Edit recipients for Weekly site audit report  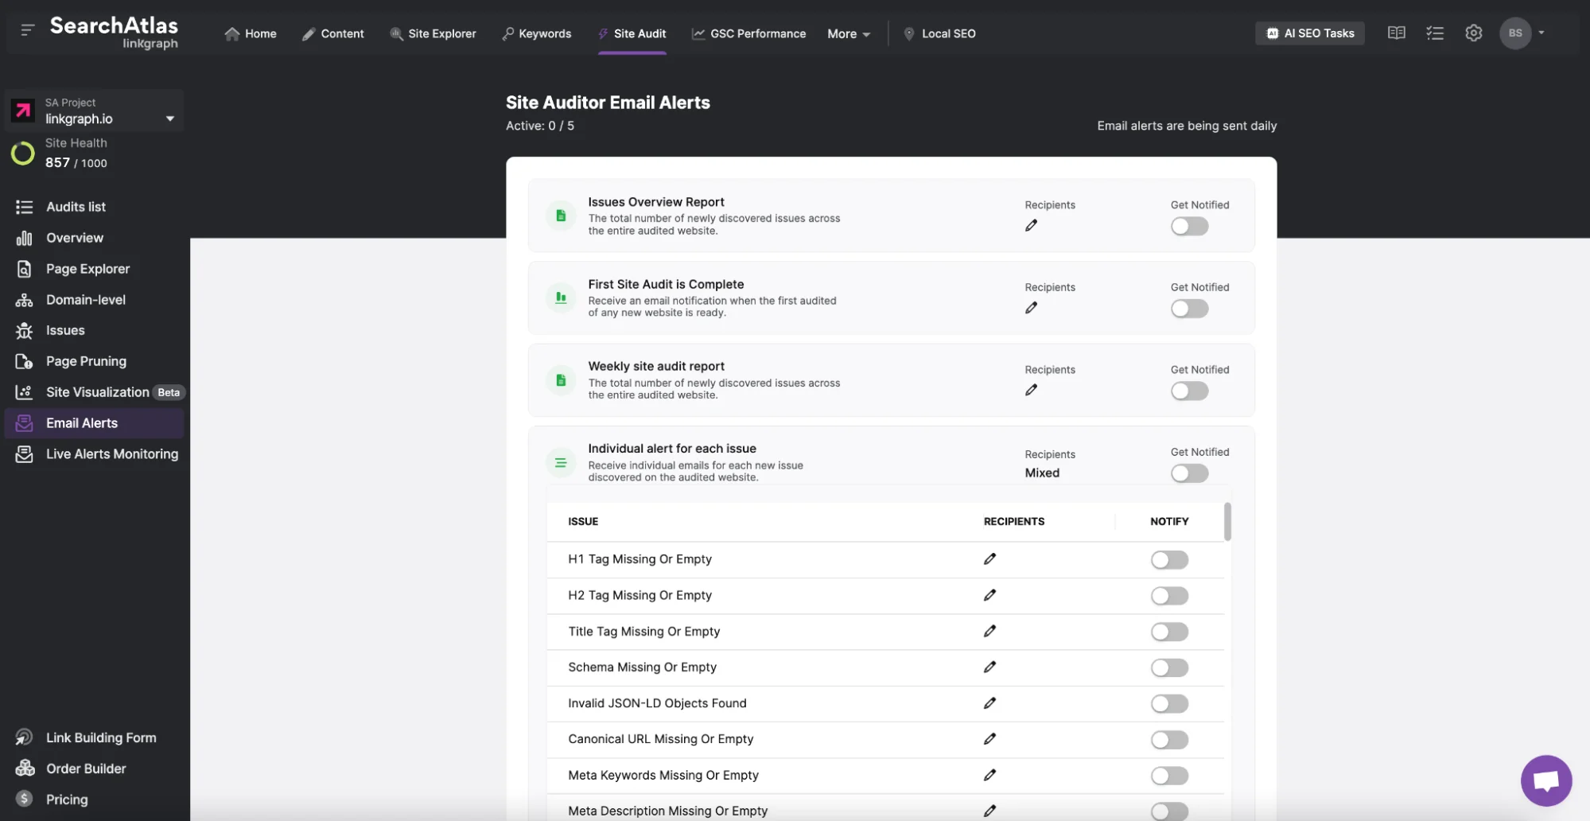1031,390
